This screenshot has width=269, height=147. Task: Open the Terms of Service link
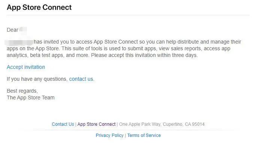point(144,135)
